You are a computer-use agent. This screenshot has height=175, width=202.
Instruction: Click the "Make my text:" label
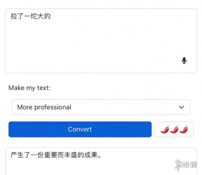click(x=29, y=88)
